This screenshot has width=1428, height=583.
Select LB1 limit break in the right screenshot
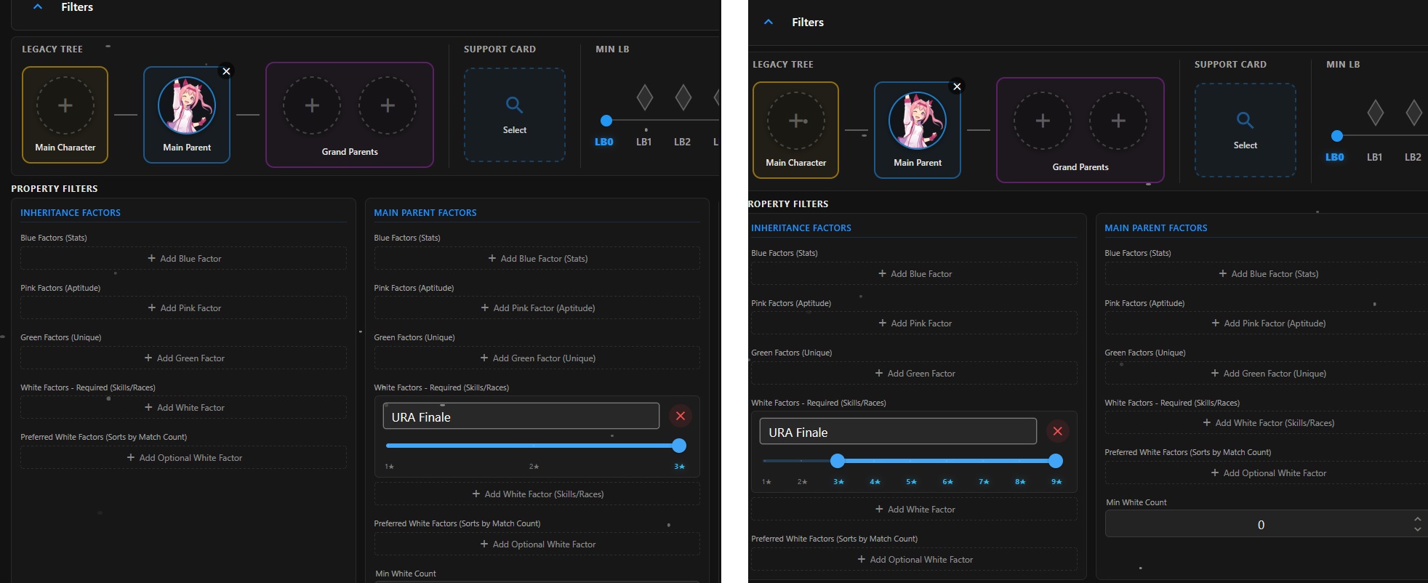tap(1374, 157)
